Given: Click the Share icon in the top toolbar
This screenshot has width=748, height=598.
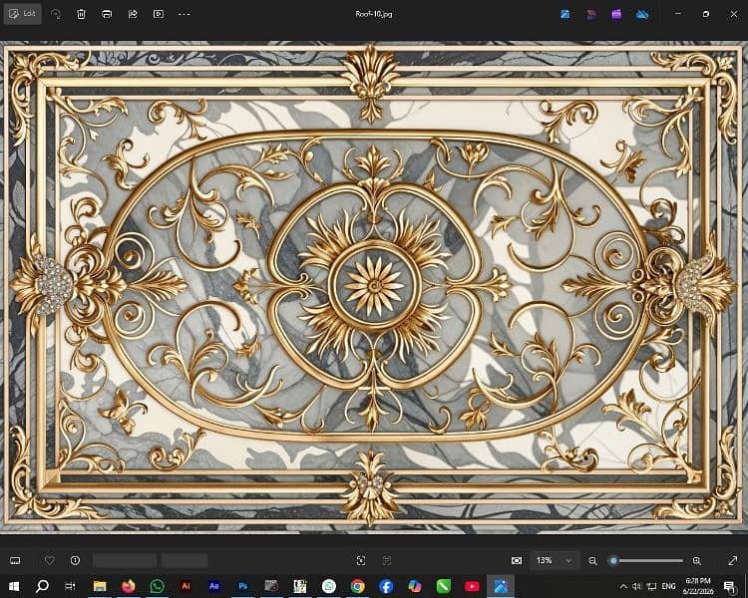Looking at the screenshot, I should [133, 14].
